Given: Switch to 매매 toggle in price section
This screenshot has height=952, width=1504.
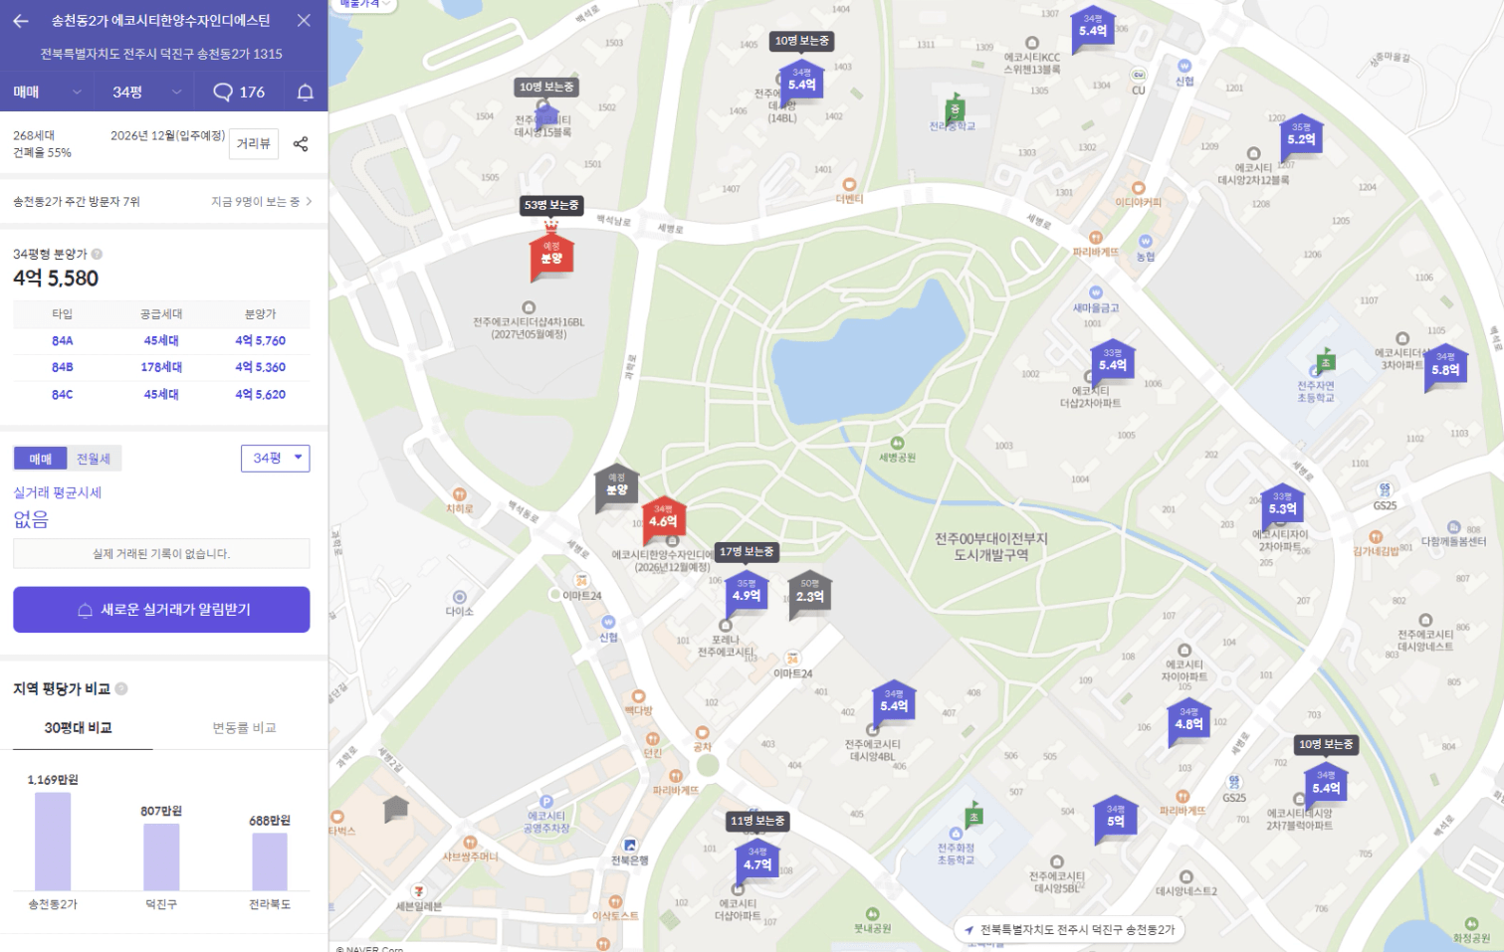Looking at the screenshot, I should 40,459.
